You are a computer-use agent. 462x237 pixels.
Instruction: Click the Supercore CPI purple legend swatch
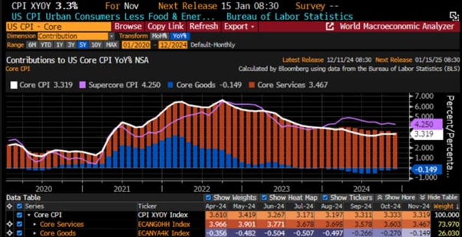[82, 85]
